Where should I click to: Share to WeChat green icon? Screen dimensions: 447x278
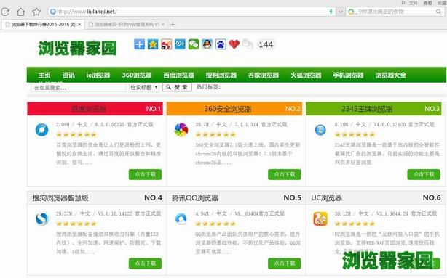click(194, 44)
